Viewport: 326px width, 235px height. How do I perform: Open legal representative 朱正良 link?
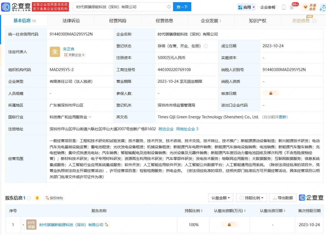[x=69, y=49]
